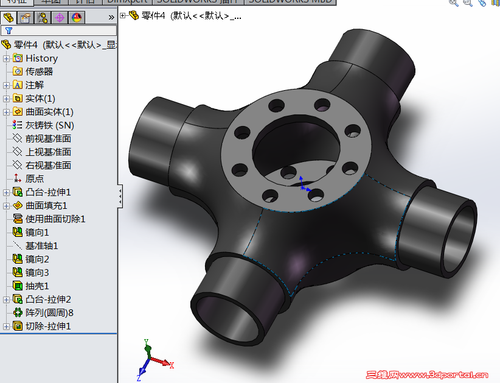The image size is (500, 383).
Task: Select the 镜向1 mirror feature icon
Action: pyautogui.click(x=18, y=233)
